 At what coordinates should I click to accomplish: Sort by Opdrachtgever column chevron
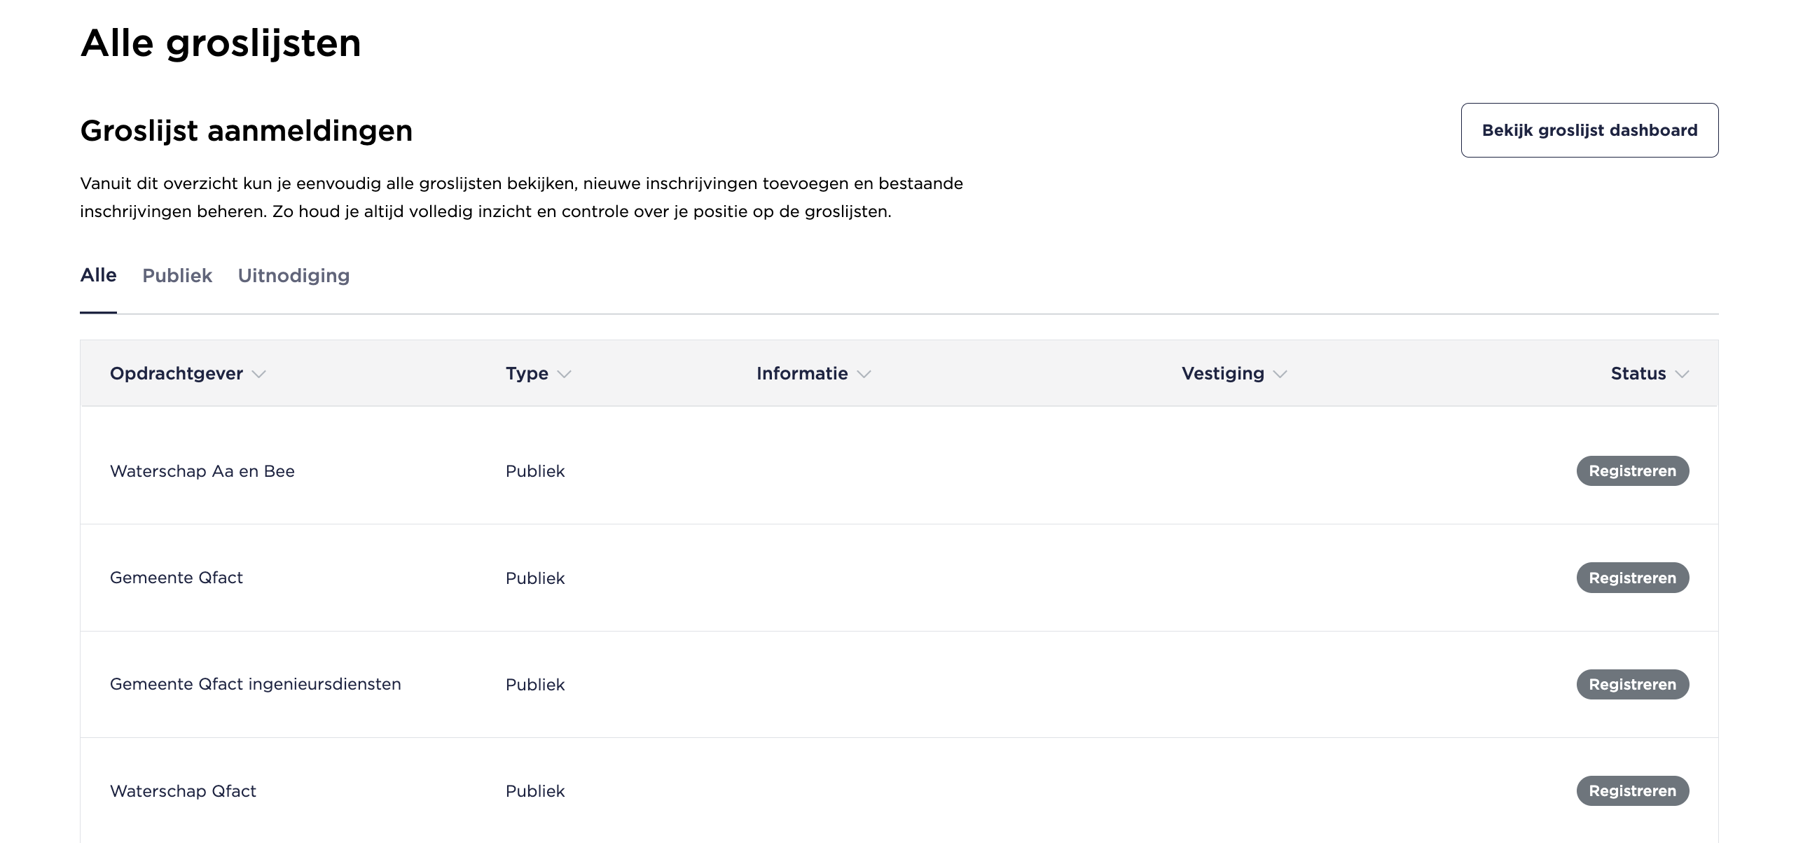point(258,375)
